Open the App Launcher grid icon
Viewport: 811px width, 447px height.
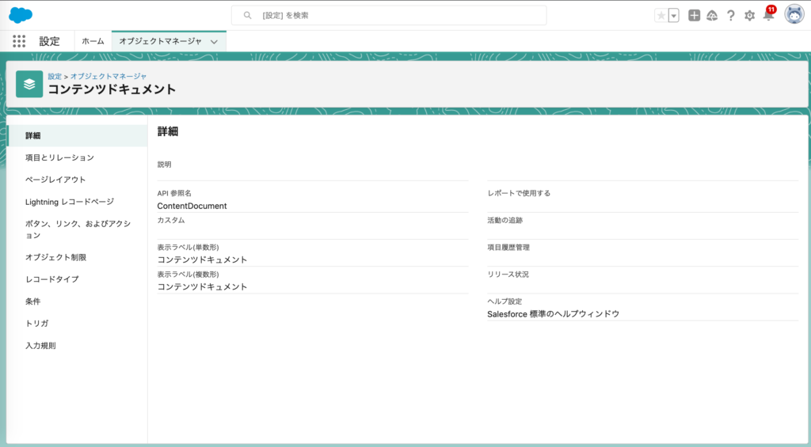[19, 41]
